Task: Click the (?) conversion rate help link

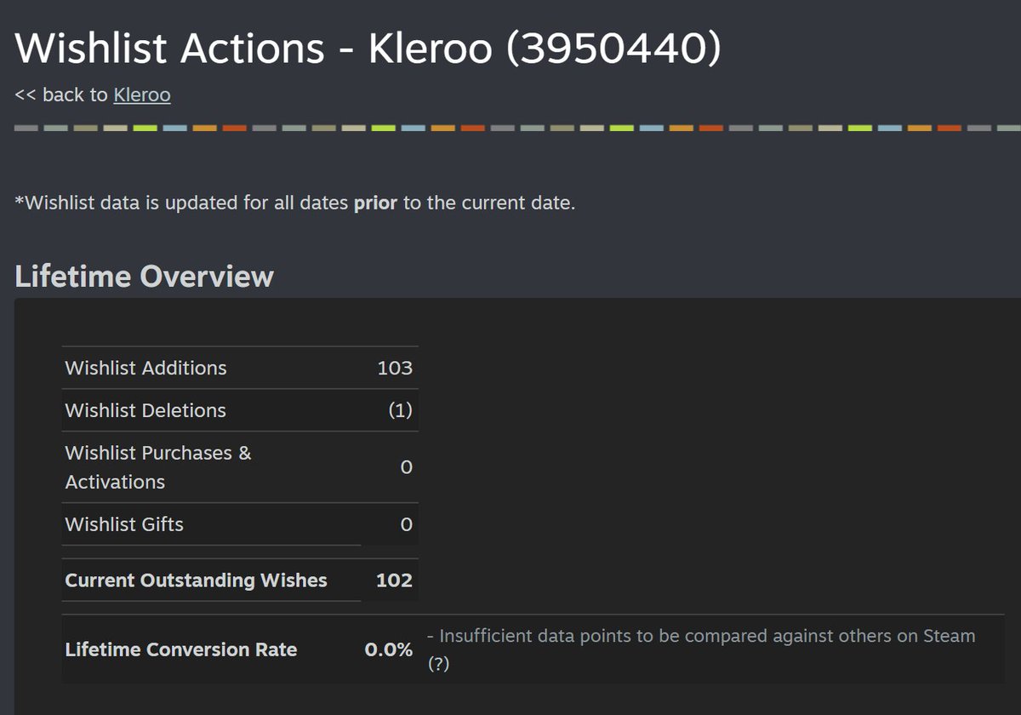Action: [x=438, y=665]
